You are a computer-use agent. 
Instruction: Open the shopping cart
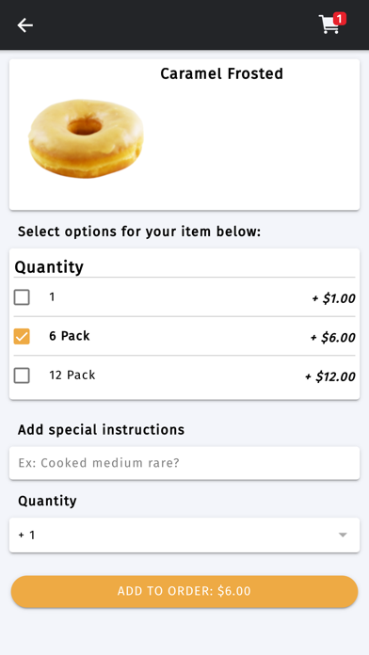coord(329,25)
